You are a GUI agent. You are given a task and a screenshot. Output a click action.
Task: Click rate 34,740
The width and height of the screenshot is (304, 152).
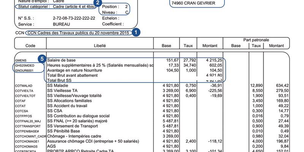(x=190, y=65)
